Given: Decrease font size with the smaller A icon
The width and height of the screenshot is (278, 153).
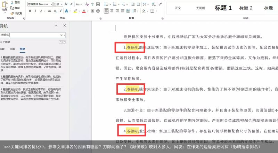Looking at the screenshot, I should coord(72,4).
